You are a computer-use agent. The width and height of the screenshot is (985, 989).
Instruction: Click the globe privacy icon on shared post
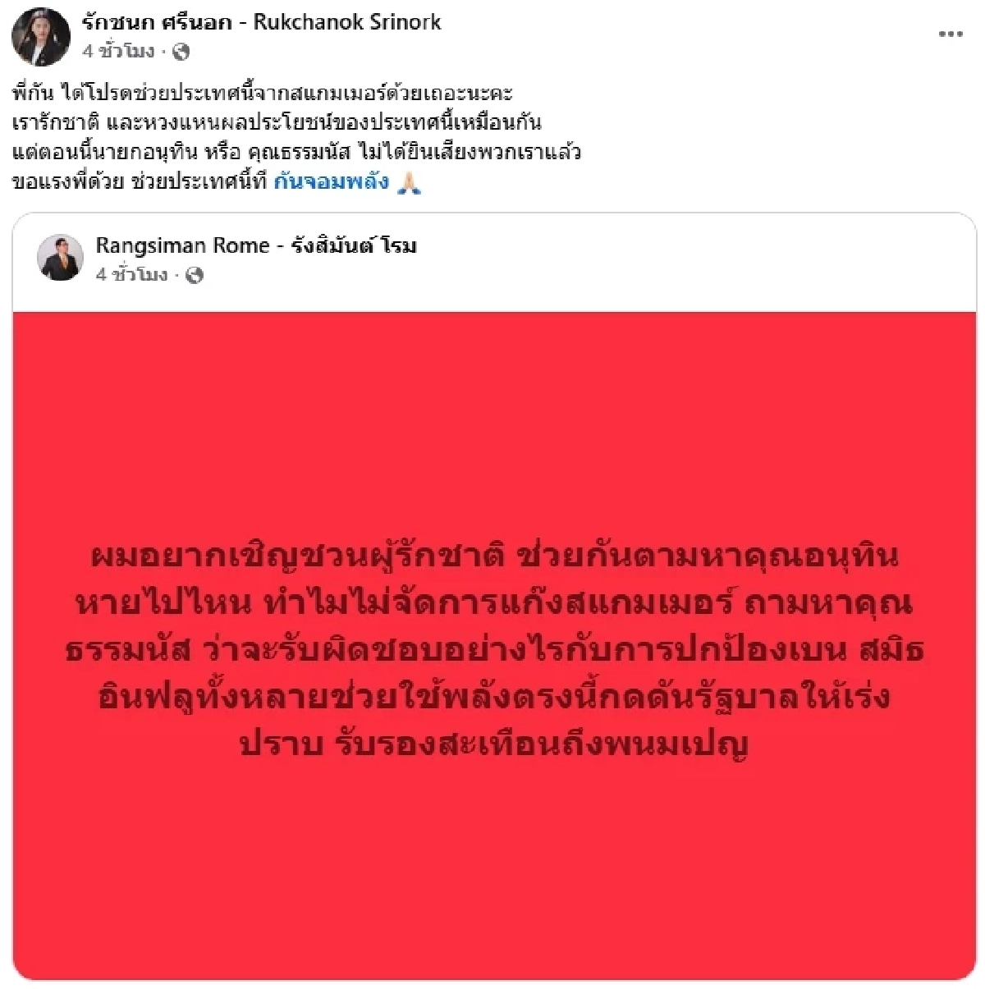[x=195, y=275]
